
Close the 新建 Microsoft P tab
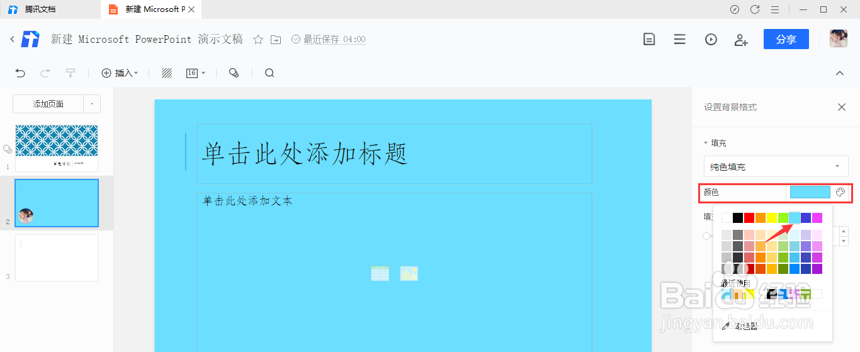[192, 9]
